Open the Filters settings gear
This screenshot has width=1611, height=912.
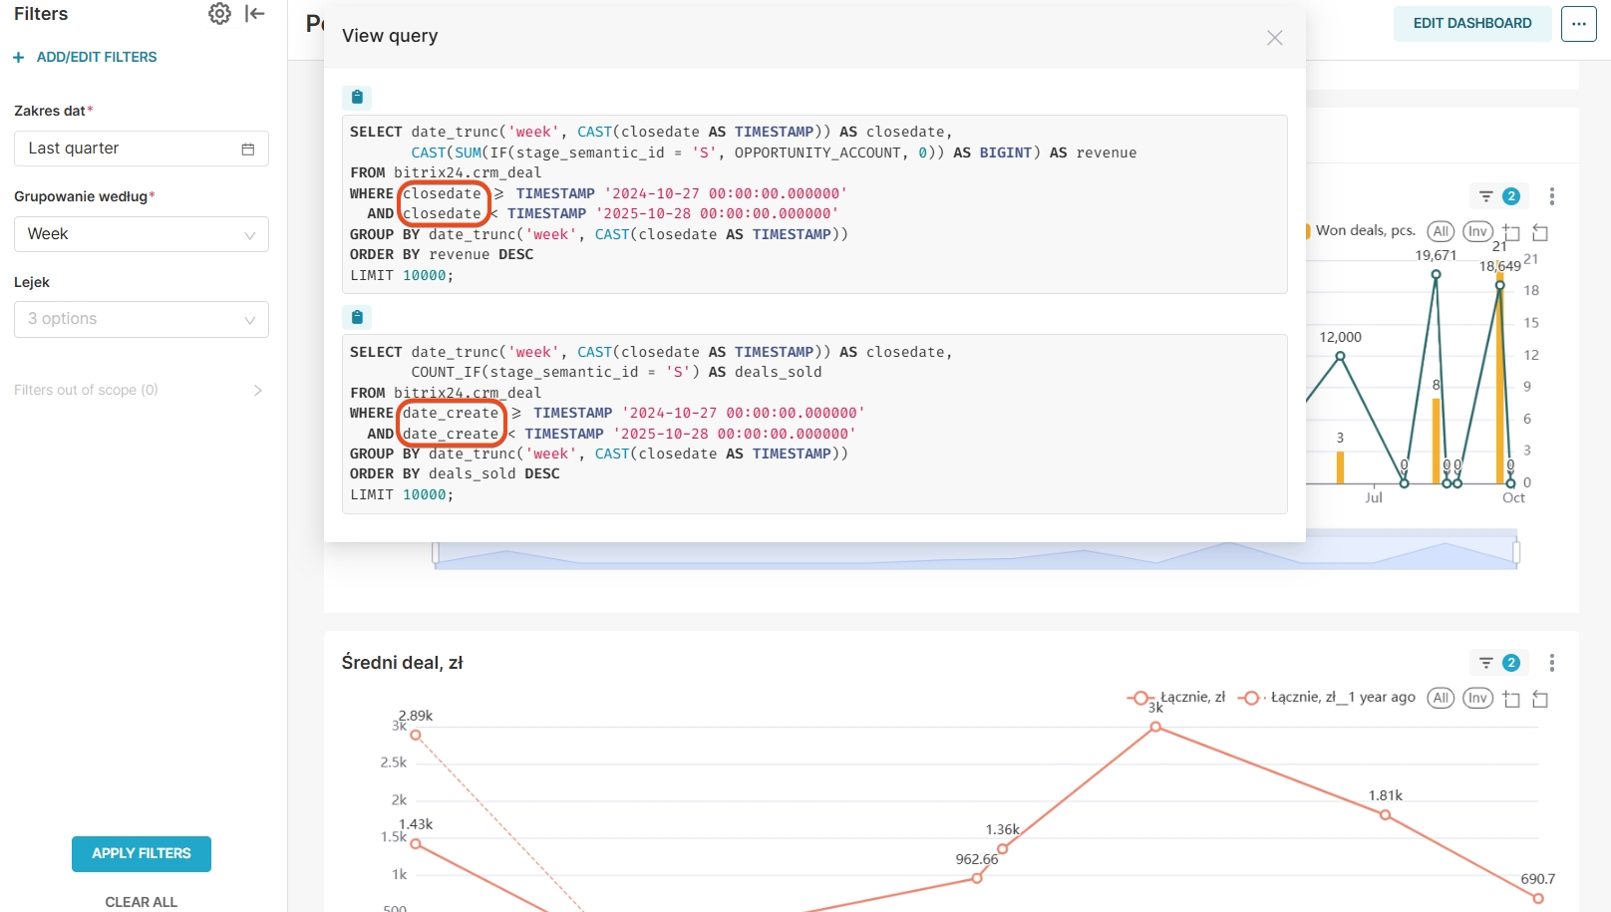coord(219,14)
